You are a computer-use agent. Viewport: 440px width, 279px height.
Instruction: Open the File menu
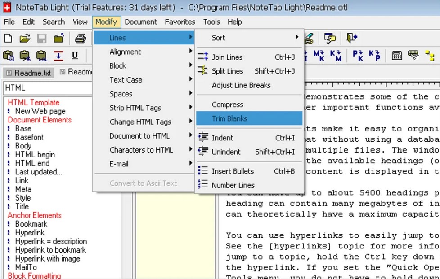(x=9, y=22)
